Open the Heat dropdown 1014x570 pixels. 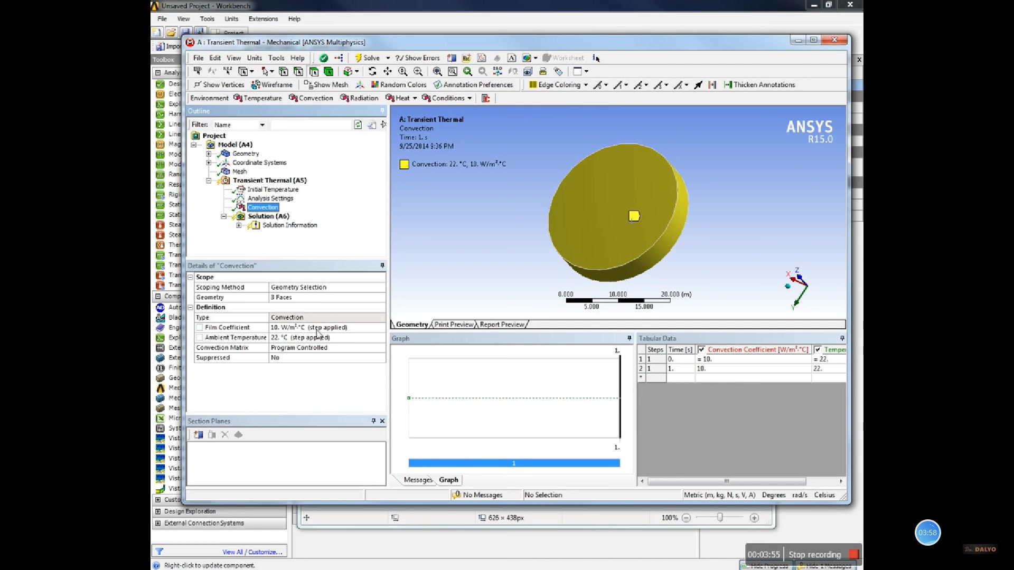tap(414, 98)
